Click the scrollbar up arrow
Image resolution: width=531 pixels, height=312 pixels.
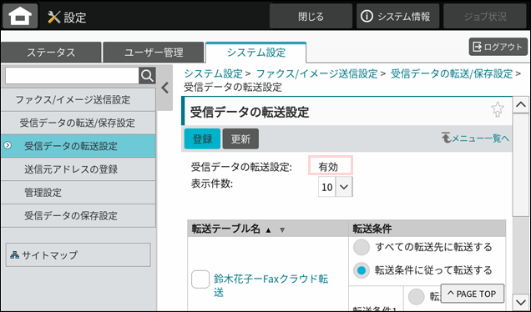520,105
